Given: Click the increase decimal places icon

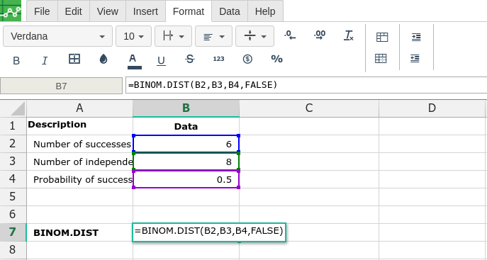Looking at the screenshot, I should click(x=320, y=35).
